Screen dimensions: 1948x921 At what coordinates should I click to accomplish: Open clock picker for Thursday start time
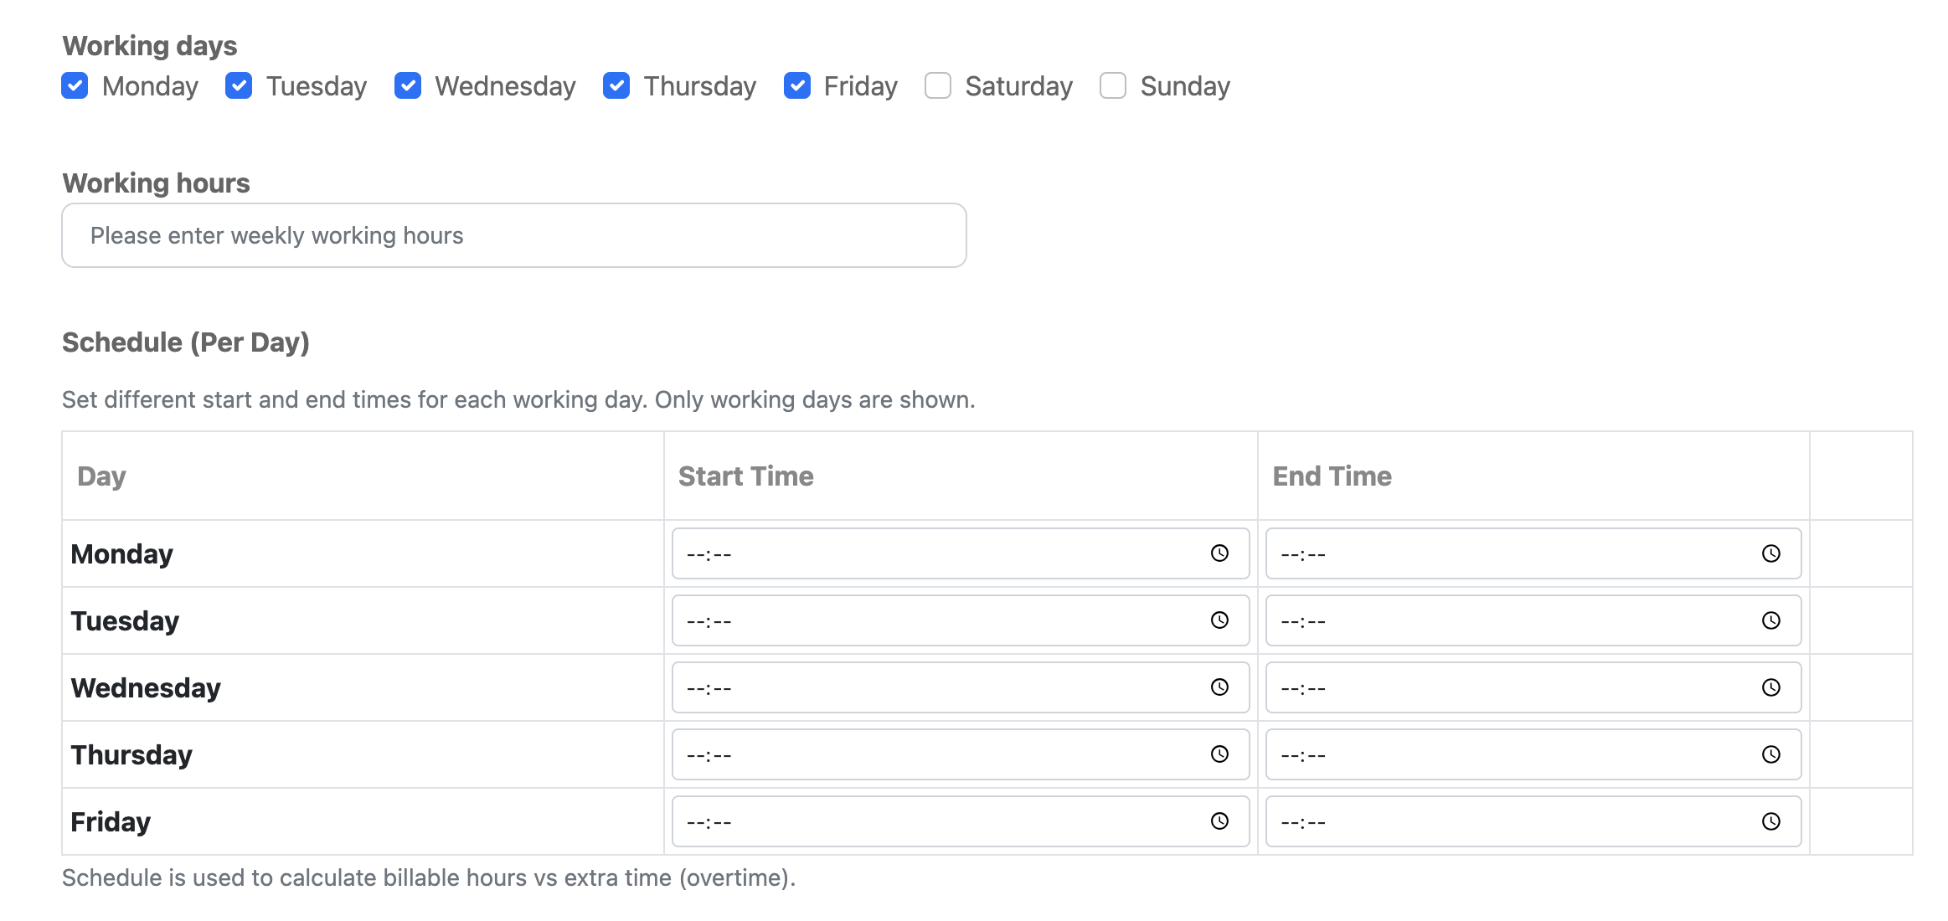[1219, 754]
